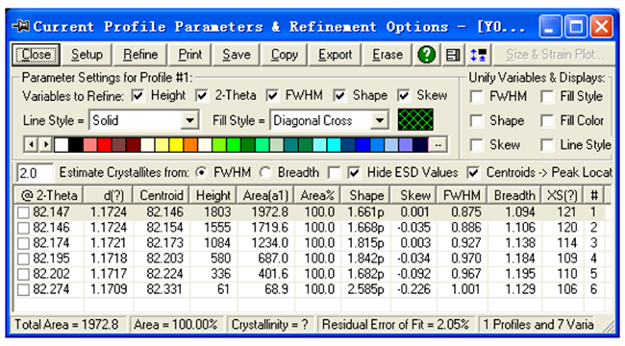The width and height of the screenshot is (625, 346).
Task: Enable unify Skew checkbox
Action: (x=477, y=145)
